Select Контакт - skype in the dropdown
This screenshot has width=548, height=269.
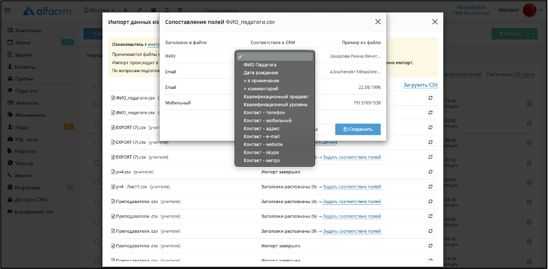pos(275,153)
